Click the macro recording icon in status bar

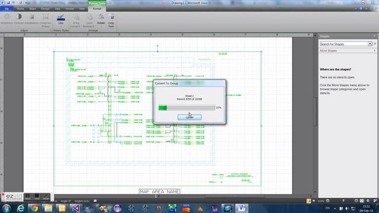[95, 201]
